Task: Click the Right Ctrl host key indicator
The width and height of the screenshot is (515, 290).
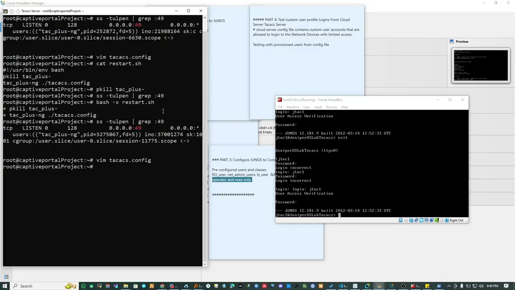Action: click(x=456, y=220)
